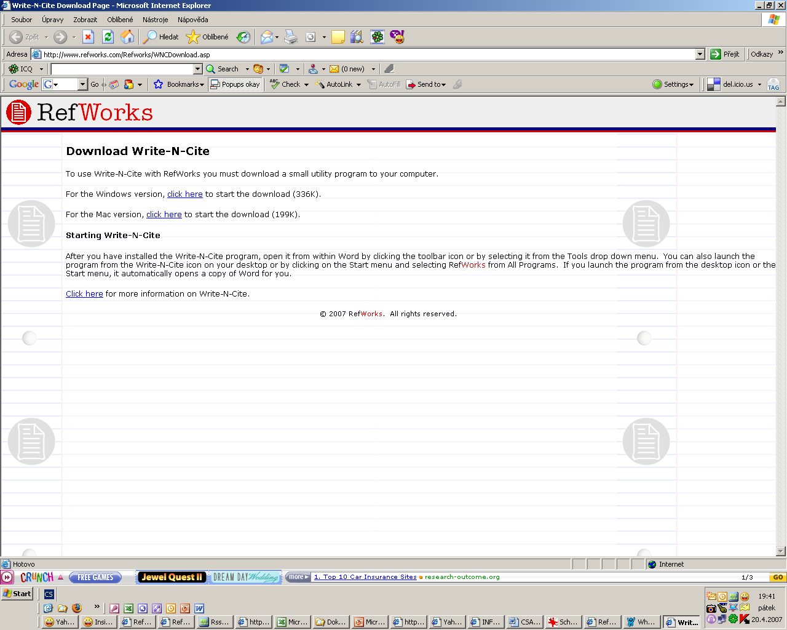This screenshot has width=787, height=630.
Task: Click Google toolbar Bookmarks star
Action: pyautogui.click(x=159, y=84)
